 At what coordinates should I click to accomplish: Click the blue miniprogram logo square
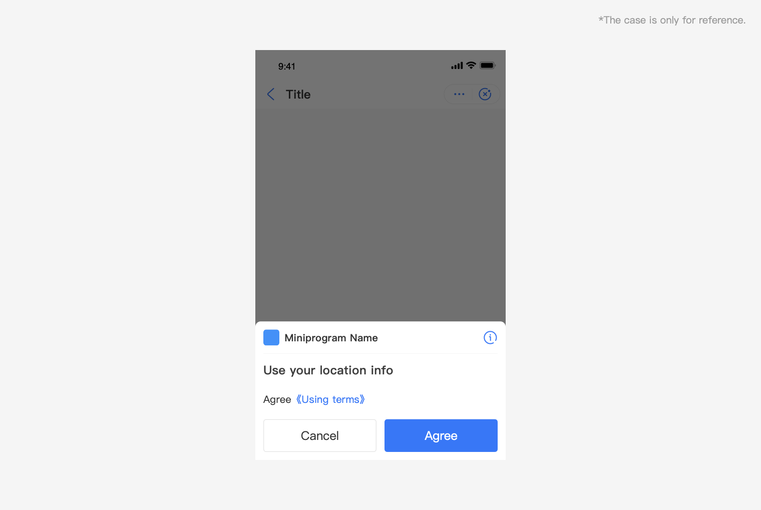[271, 338]
